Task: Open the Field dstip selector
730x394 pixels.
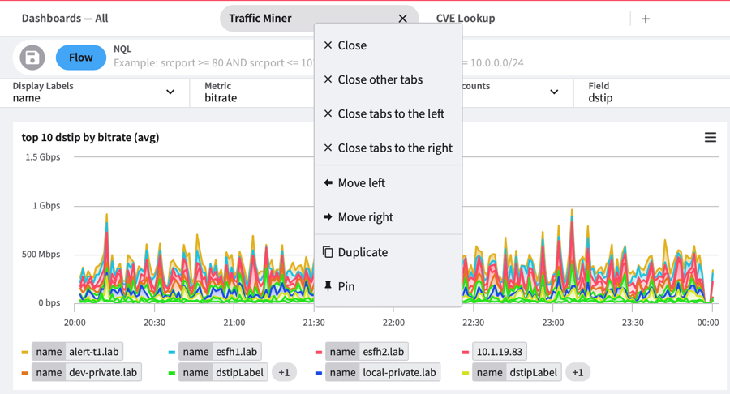Action: tap(649, 92)
